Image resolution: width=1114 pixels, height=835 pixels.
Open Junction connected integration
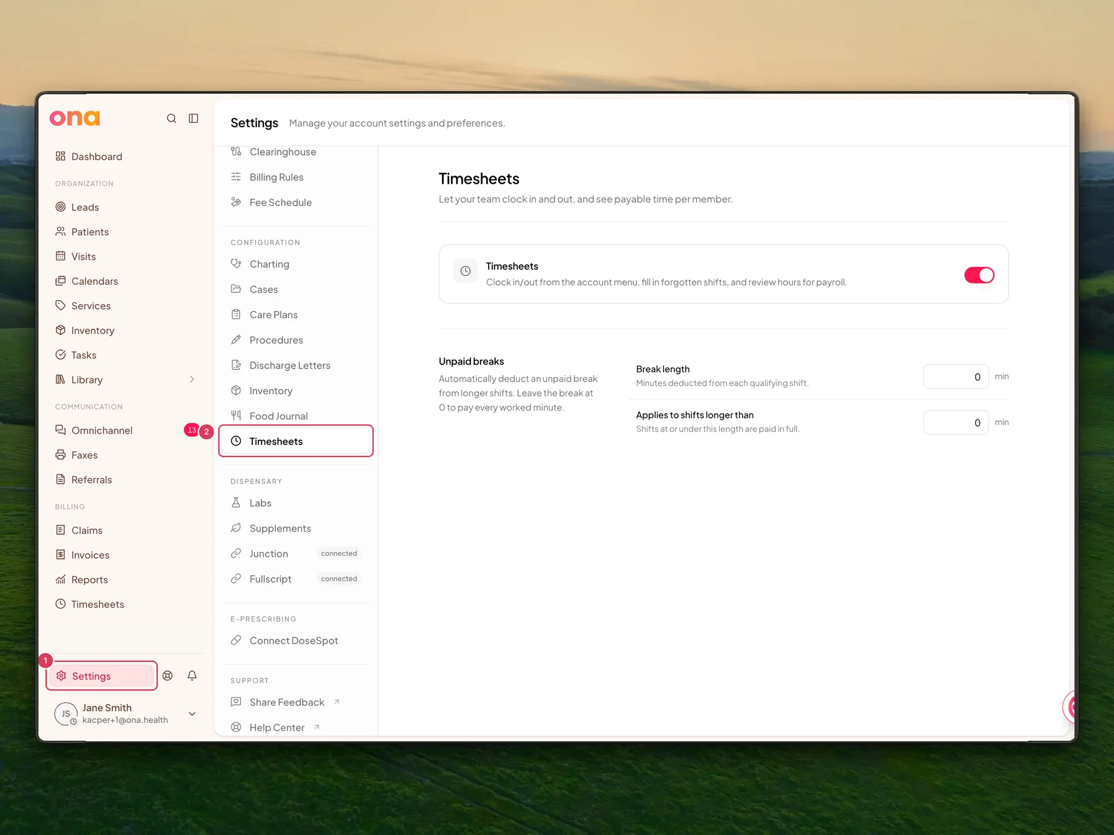(296, 553)
